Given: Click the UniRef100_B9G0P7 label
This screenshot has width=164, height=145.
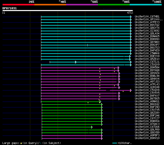Looking at the screenshot, I should 147,45.
